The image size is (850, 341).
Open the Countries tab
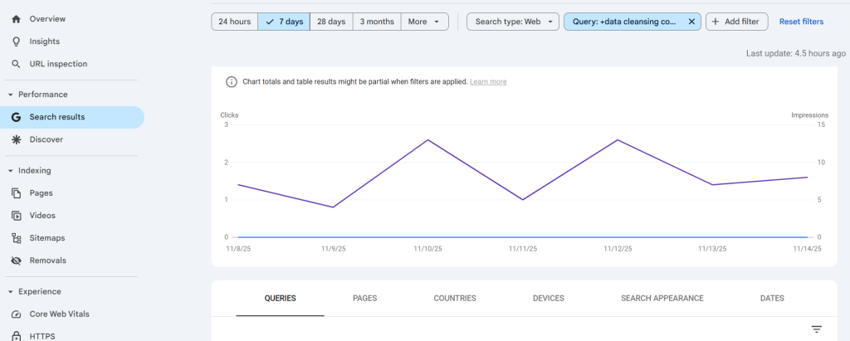455,298
